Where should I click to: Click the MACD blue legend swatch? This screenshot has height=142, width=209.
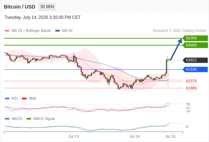click(7, 119)
